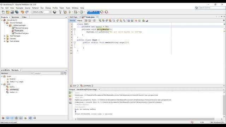Click the Clean and Build Project icon
The height and width of the screenshot is (127, 226).
(65, 12)
